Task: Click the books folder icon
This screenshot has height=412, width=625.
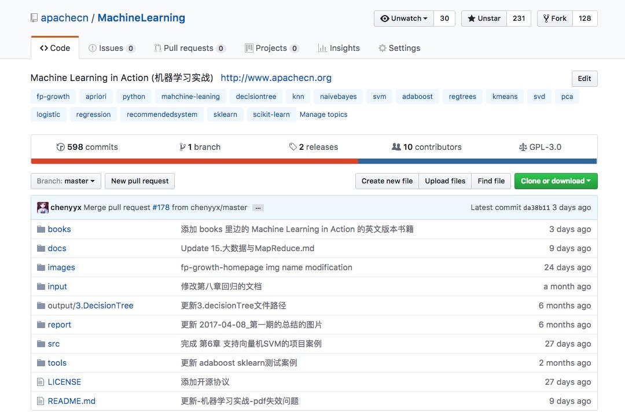Action: (x=41, y=229)
